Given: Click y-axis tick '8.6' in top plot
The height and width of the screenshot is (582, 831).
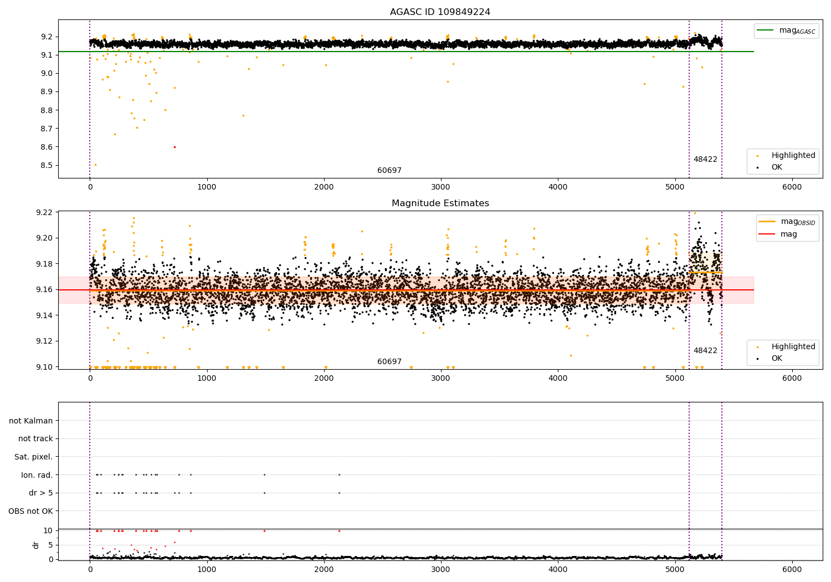Looking at the screenshot, I should 47,147.
